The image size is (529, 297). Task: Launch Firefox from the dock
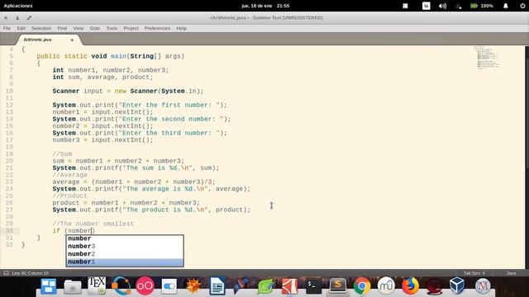(410, 286)
